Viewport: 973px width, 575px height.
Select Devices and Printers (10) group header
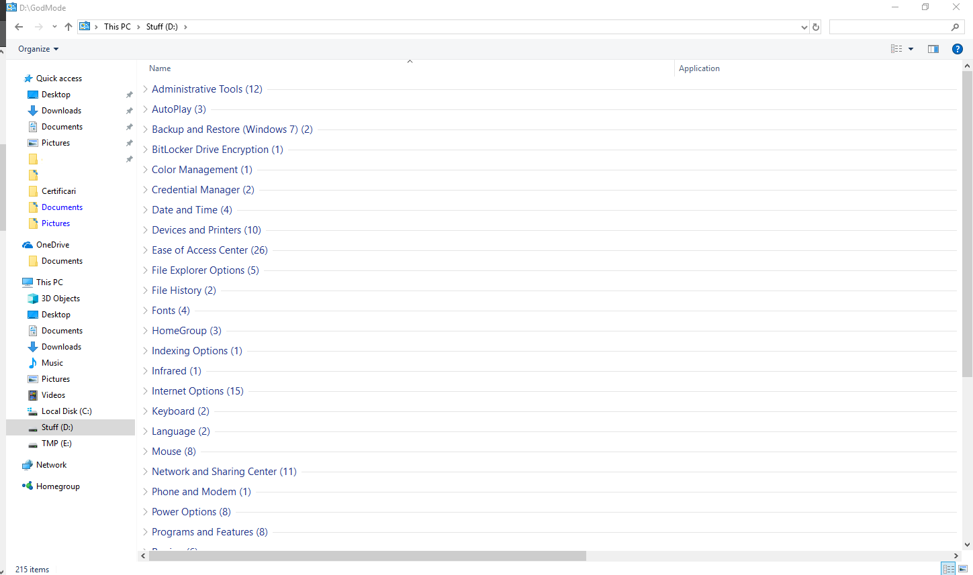(206, 230)
